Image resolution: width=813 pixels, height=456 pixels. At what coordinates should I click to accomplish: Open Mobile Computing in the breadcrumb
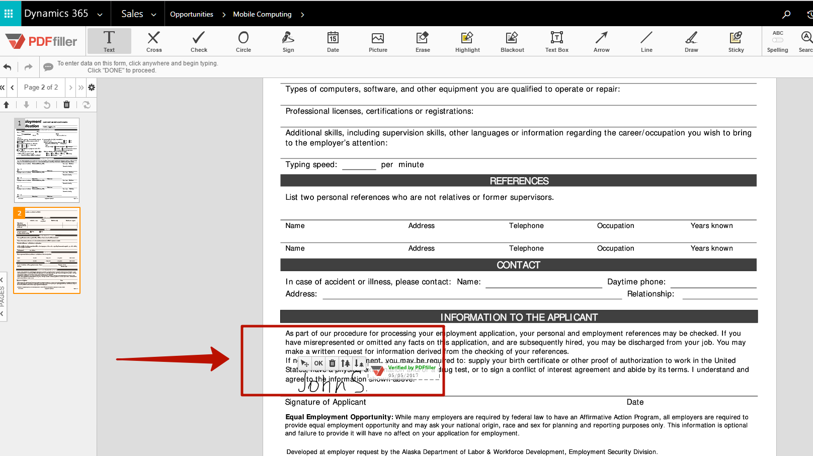pos(262,14)
